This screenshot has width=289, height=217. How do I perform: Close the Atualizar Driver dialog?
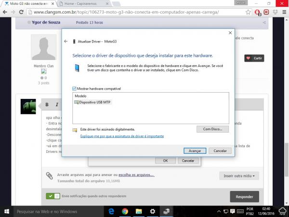(230, 33)
